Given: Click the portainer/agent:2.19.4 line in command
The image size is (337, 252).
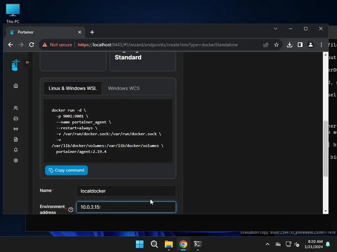Looking at the screenshot, I should coord(81,152).
